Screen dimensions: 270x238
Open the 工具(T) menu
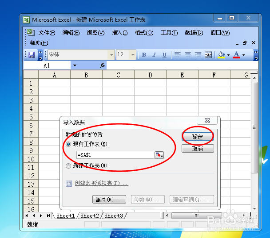pos(169,33)
